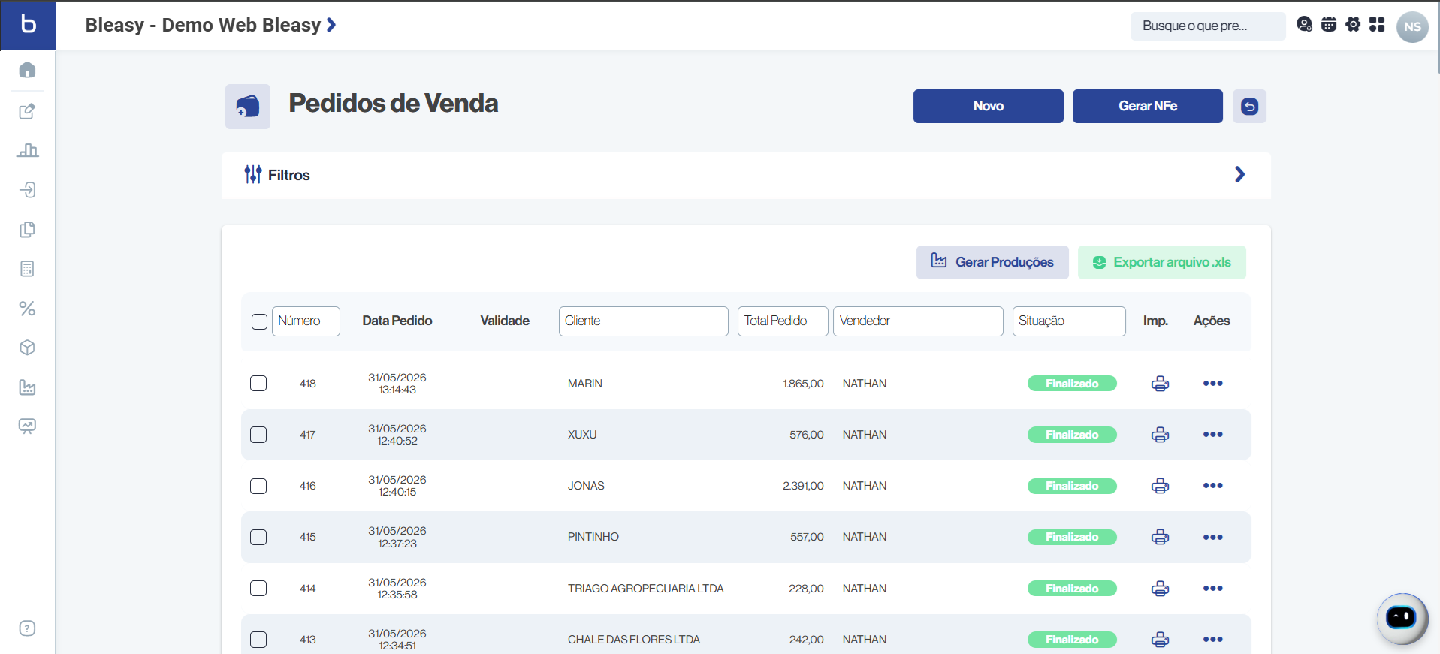The height and width of the screenshot is (654, 1440).
Task: Print order 416 for JONAS
Action: click(1160, 486)
